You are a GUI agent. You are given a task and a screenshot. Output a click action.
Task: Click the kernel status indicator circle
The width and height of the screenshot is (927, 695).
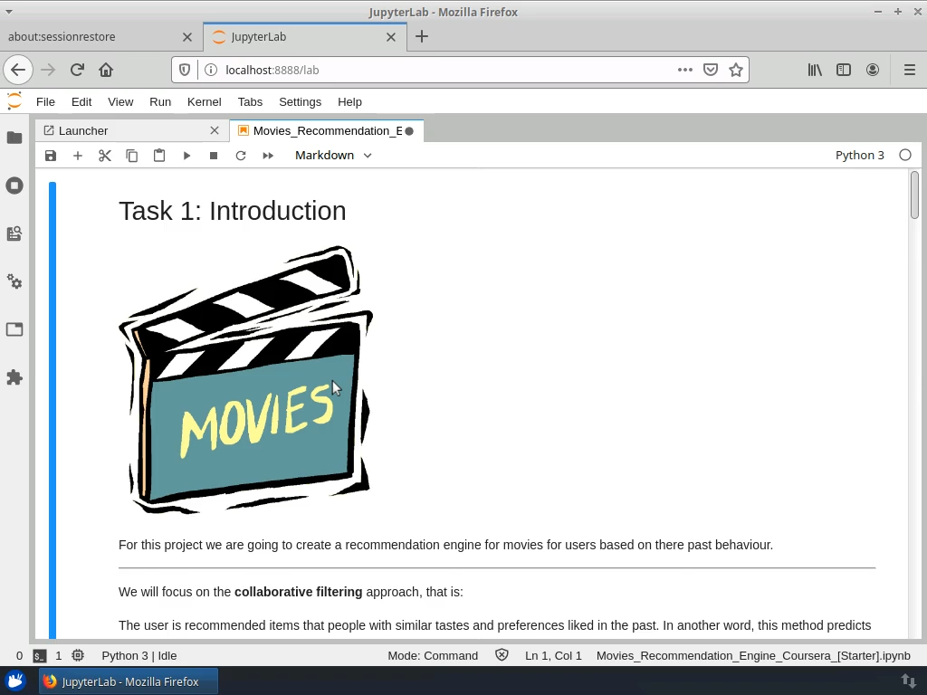point(905,155)
